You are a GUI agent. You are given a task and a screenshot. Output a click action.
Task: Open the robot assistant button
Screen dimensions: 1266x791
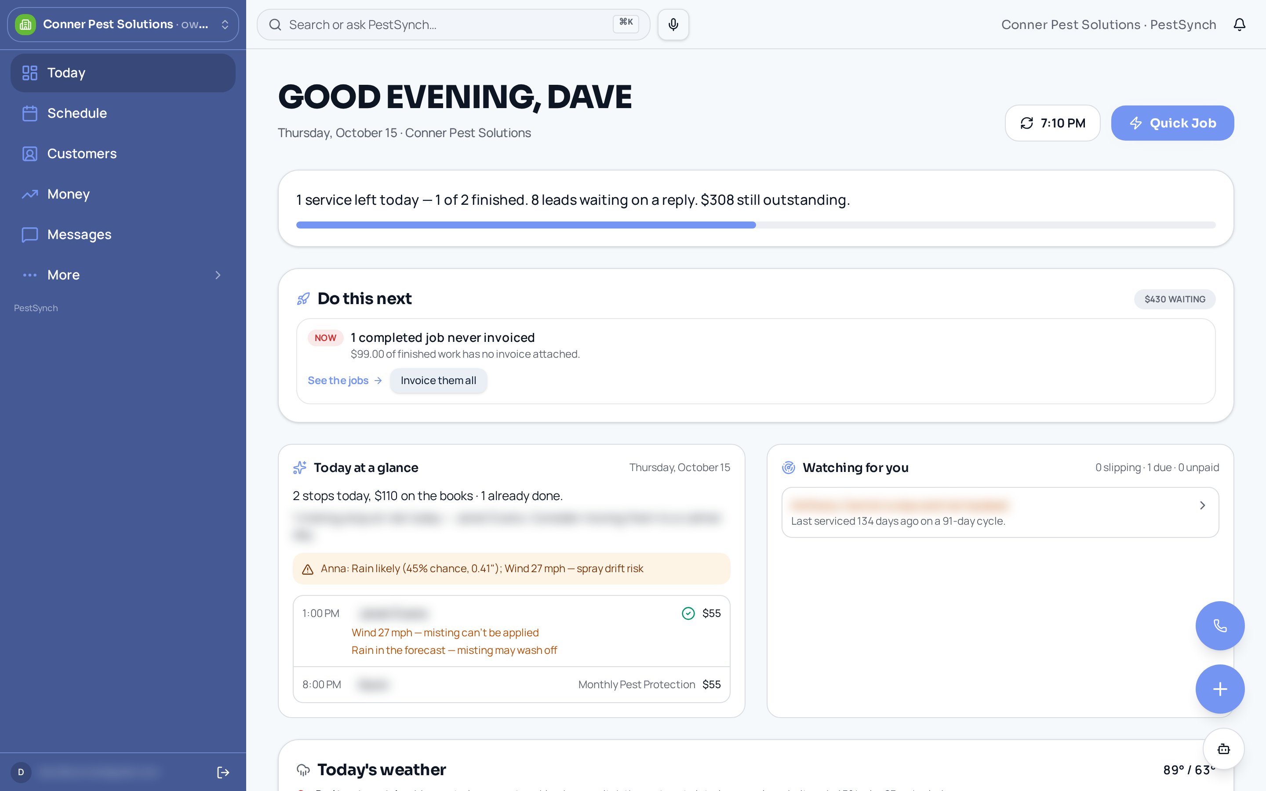click(x=1223, y=749)
